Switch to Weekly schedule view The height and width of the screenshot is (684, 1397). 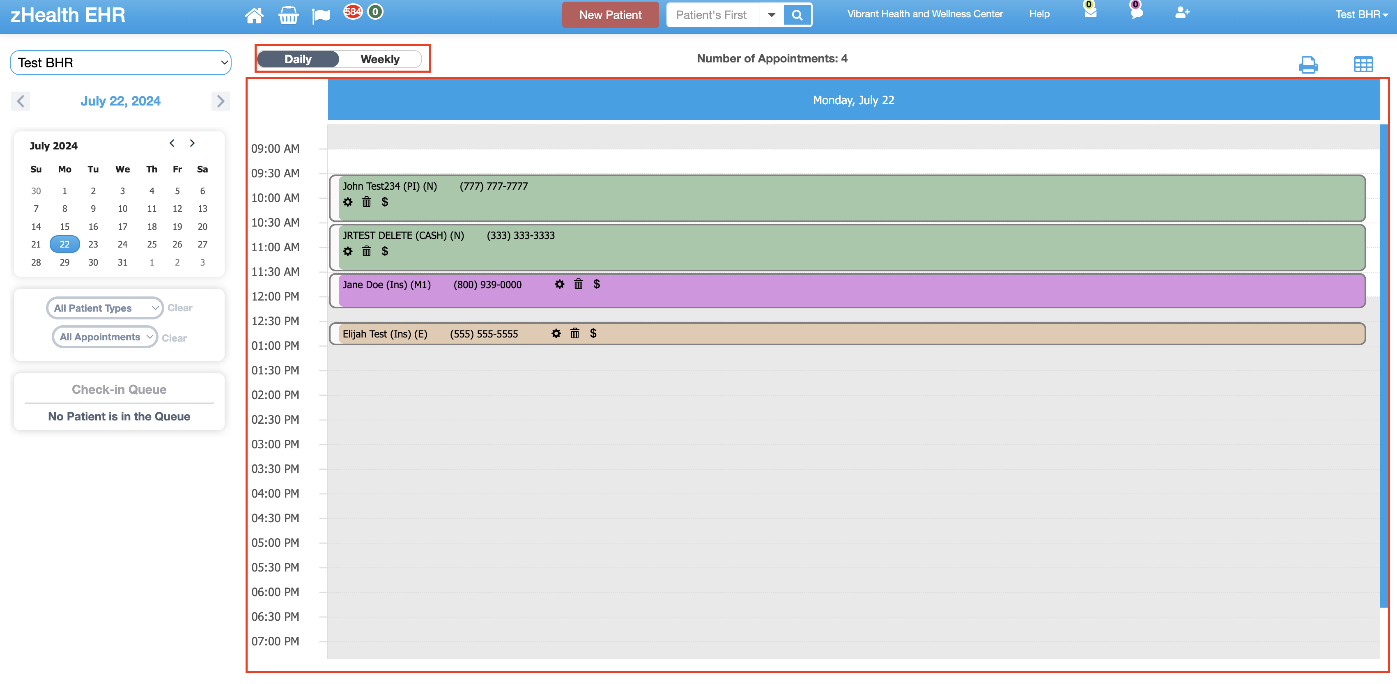380,59
